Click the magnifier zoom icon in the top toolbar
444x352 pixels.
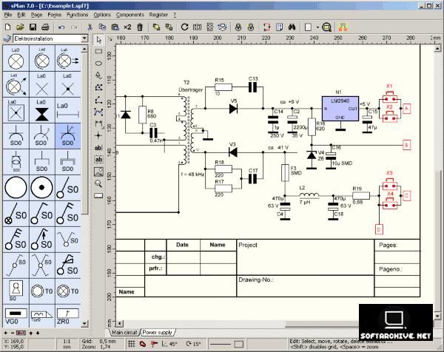click(x=327, y=27)
